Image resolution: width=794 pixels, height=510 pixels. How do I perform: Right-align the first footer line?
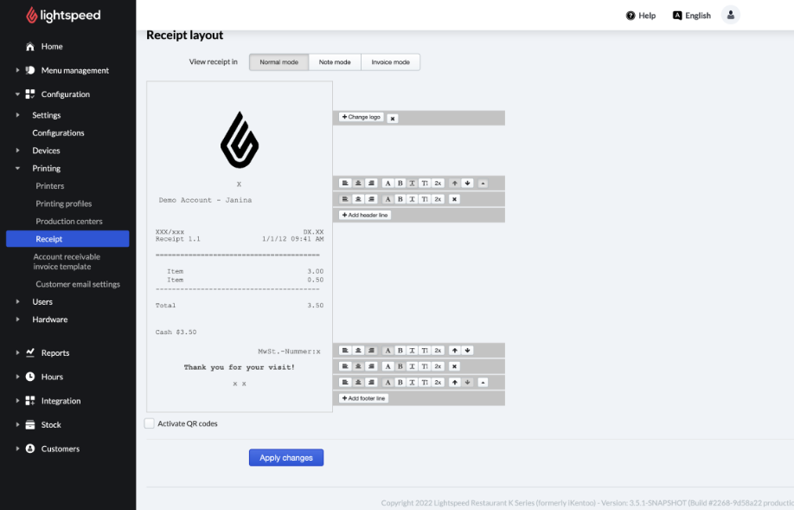pyautogui.click(x=372, y=351)
